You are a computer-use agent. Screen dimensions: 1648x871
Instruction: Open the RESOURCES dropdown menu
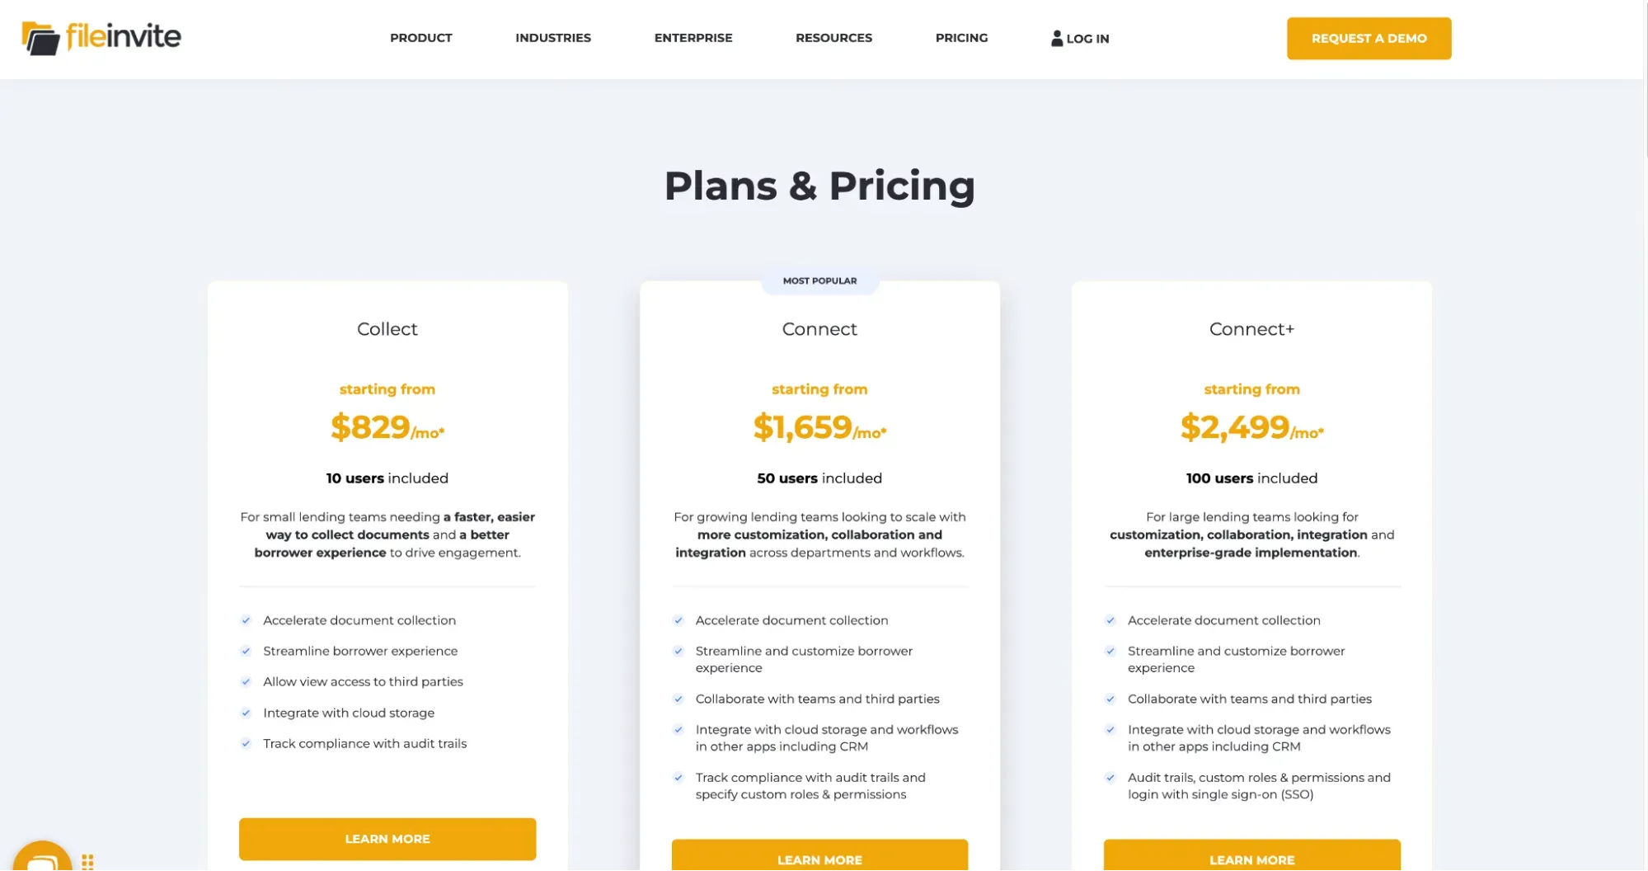tap(833, 37)
